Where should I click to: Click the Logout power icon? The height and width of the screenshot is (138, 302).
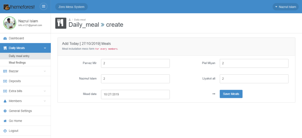[x=5, y=131]
